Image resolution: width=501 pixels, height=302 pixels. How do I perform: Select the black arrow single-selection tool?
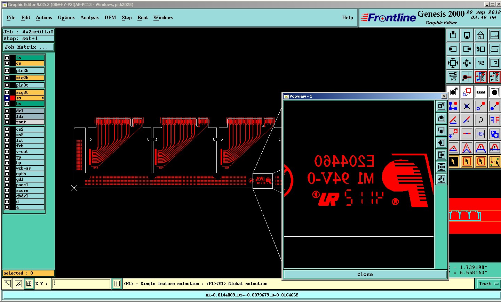tap(453, 162)
